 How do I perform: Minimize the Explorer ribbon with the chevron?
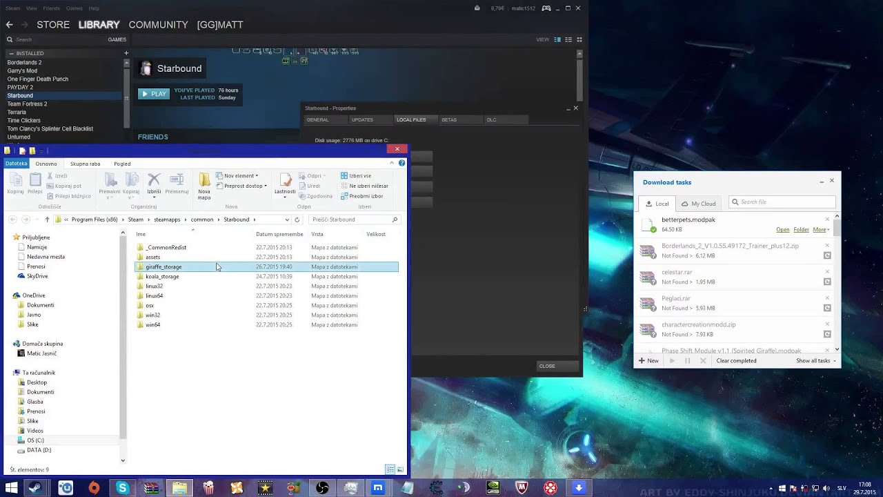[x=392, y=164]
